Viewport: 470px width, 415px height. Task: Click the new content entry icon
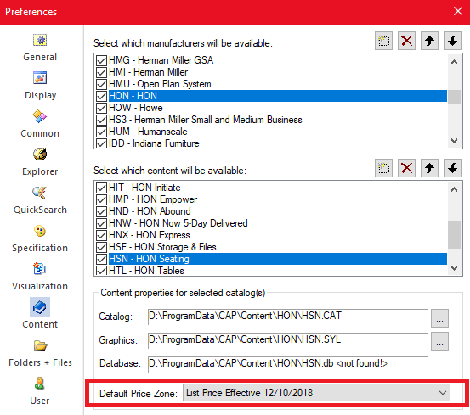point(383,168)
